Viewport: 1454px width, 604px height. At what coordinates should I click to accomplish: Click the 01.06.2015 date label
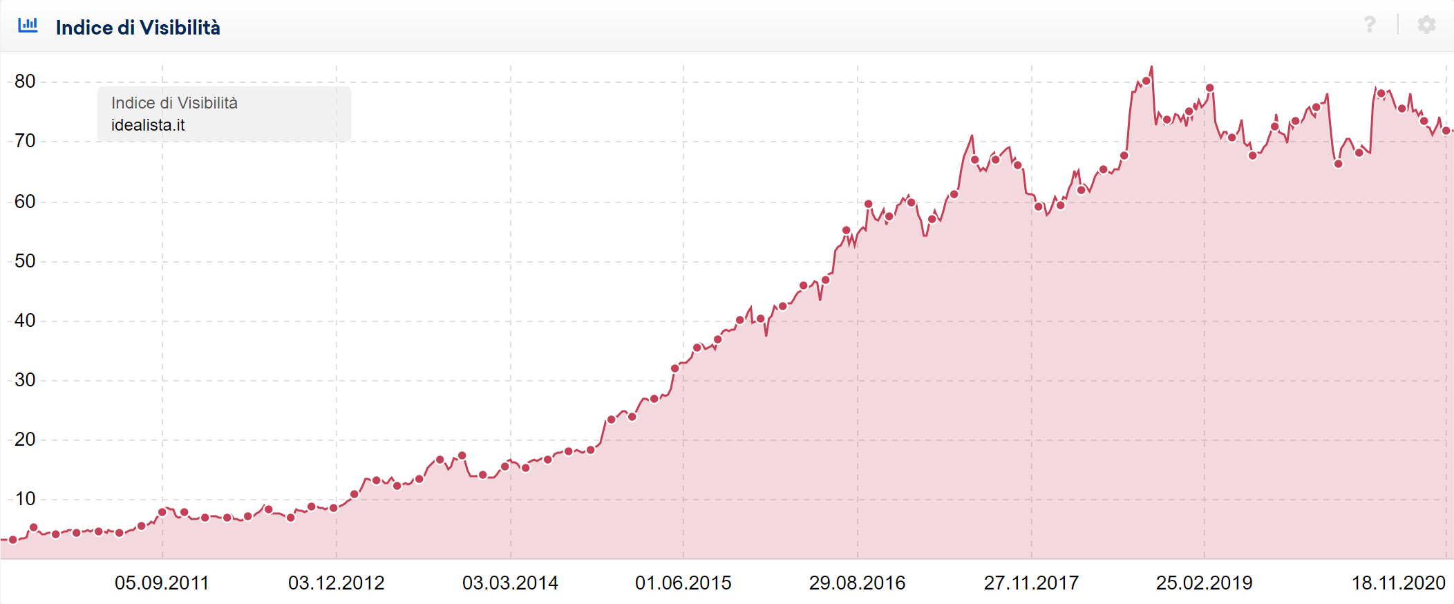(x=683, y=583)
